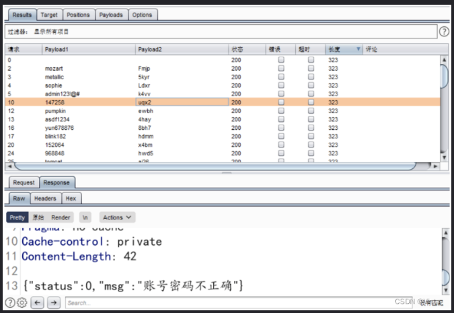Screen dimensions: 454x313
Task: Select the Hex view tab
Action: coord(71,199)
